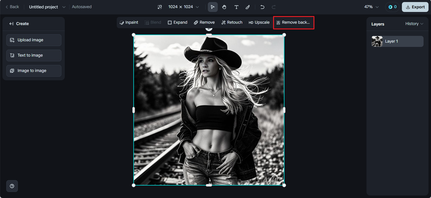Screen dimensions: 431x198
Task: Click Remove background
Action: coord(293,23)
